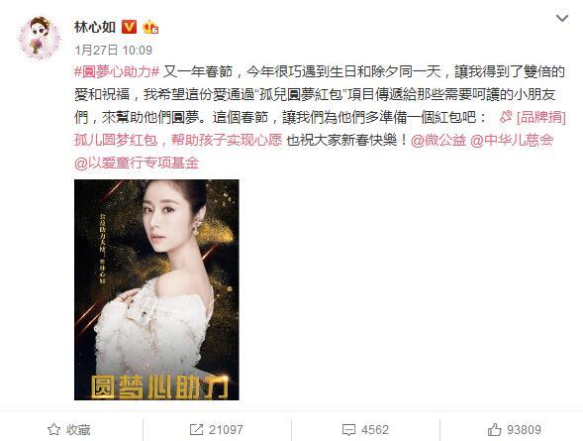
Task: Click the crown membership badge icon
Action: tap(150, 27)
